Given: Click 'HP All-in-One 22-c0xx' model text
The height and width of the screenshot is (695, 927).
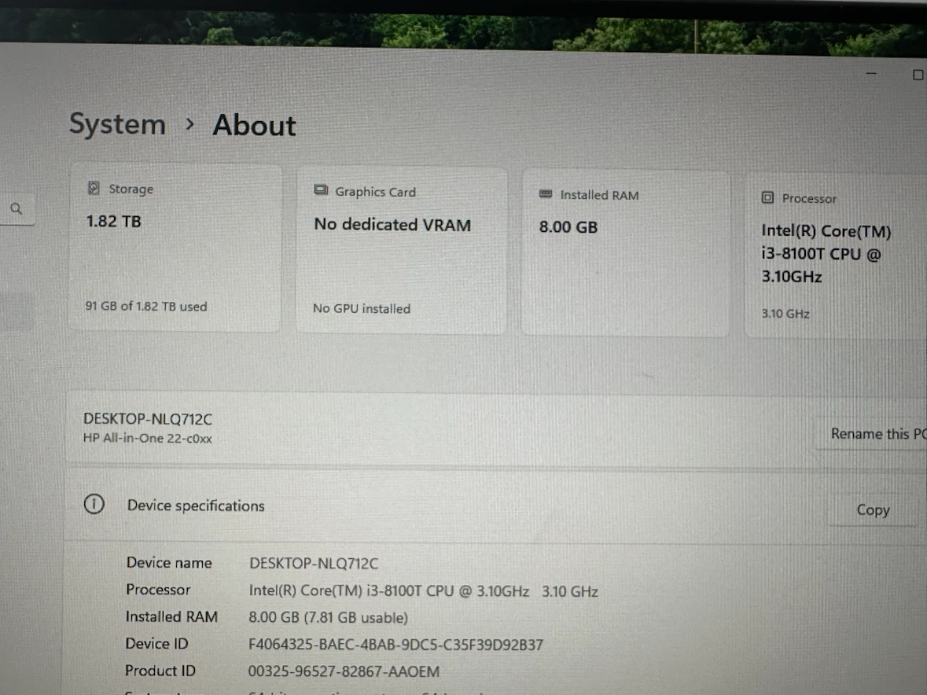Looking at the screenshot, I should tap(147, 439).
